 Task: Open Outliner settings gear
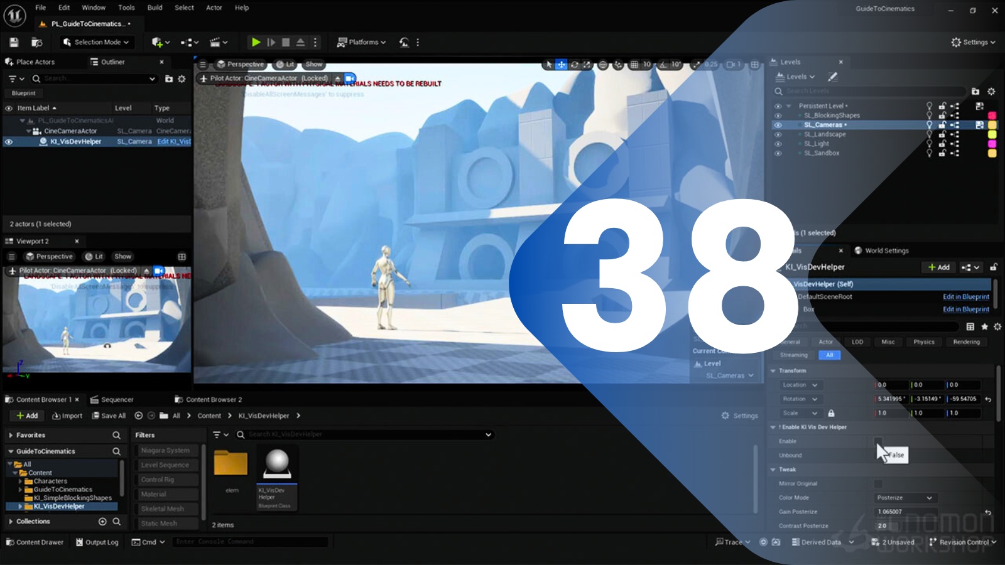(x=182, y=78)
